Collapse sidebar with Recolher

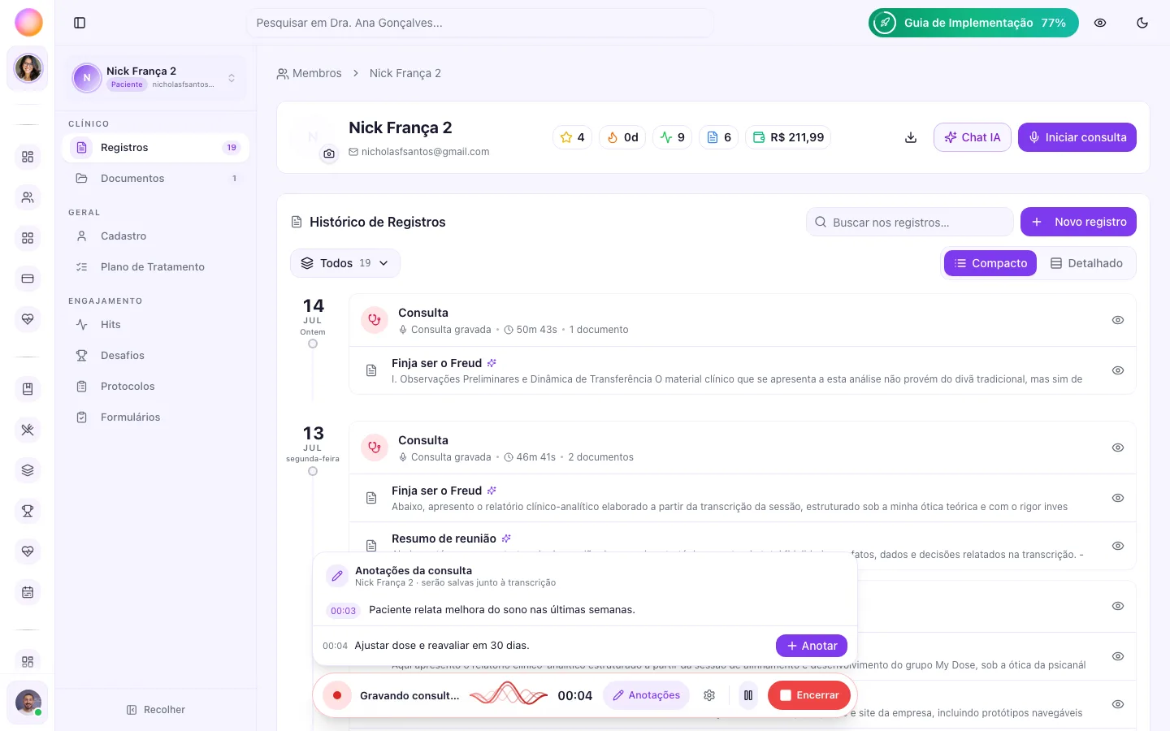[155, 710]
